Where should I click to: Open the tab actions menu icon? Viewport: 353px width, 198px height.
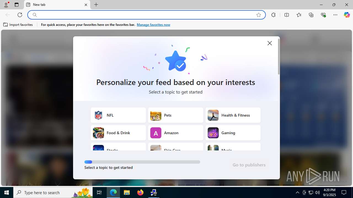pos(17,5)
